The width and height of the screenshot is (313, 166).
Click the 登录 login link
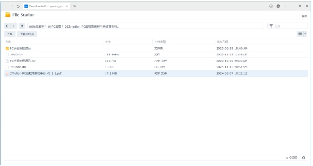[304, 17]
